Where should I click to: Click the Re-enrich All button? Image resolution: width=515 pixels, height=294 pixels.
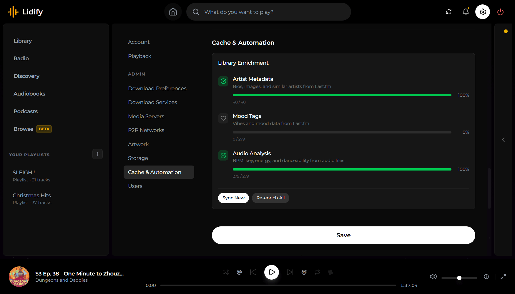[270, 198]
